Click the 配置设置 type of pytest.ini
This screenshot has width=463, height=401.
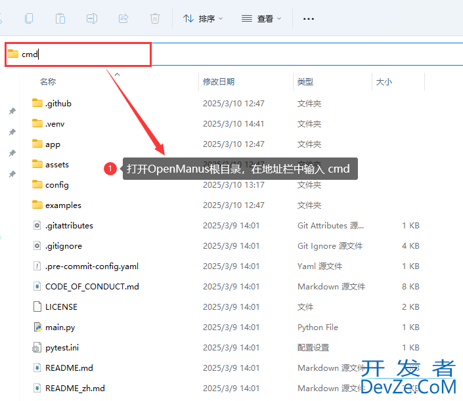(313, 348)
